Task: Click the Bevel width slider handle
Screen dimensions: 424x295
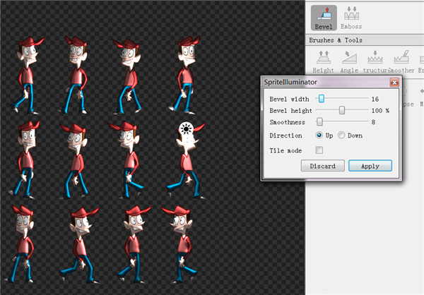Action: pyautogui.click(x=321, y=99)
